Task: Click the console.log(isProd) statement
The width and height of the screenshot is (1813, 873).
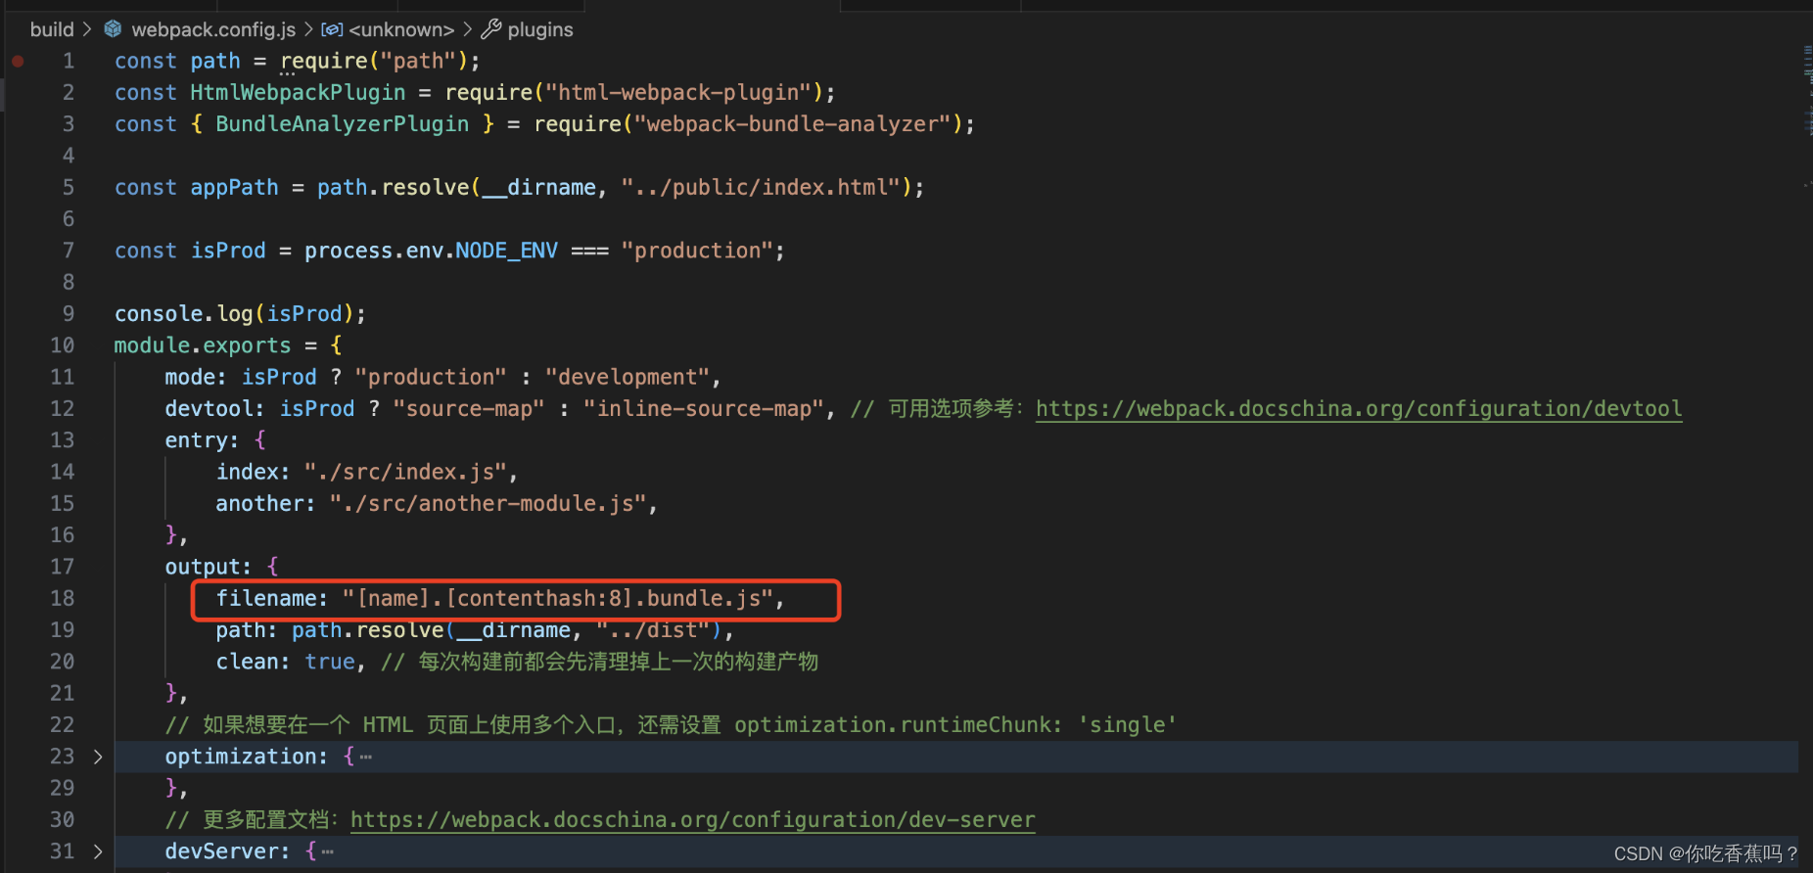Action: coord(240,313)
